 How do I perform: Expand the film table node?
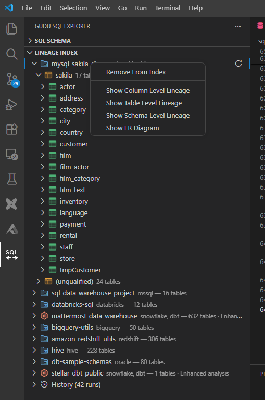[42, 155]
